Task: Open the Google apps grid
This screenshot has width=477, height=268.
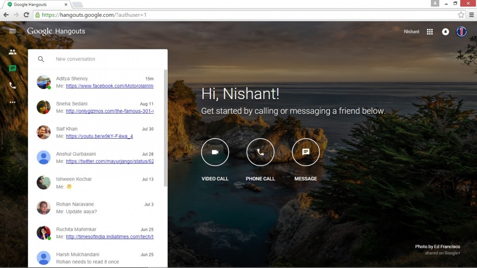Action: 430,32
